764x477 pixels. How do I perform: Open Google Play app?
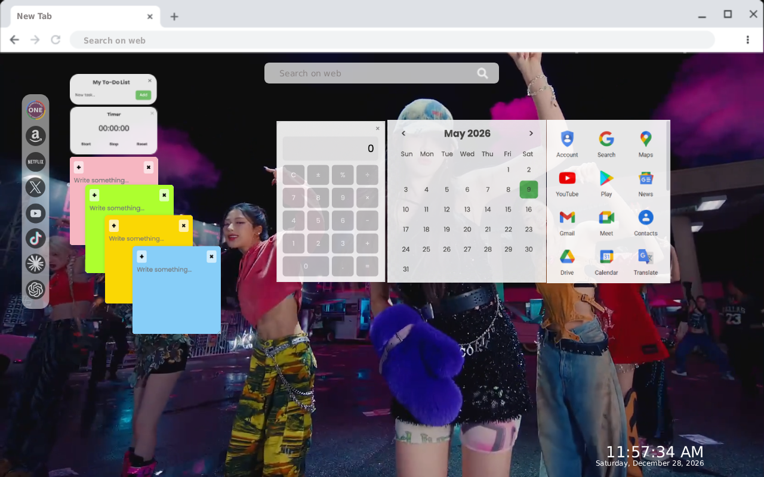606,183
